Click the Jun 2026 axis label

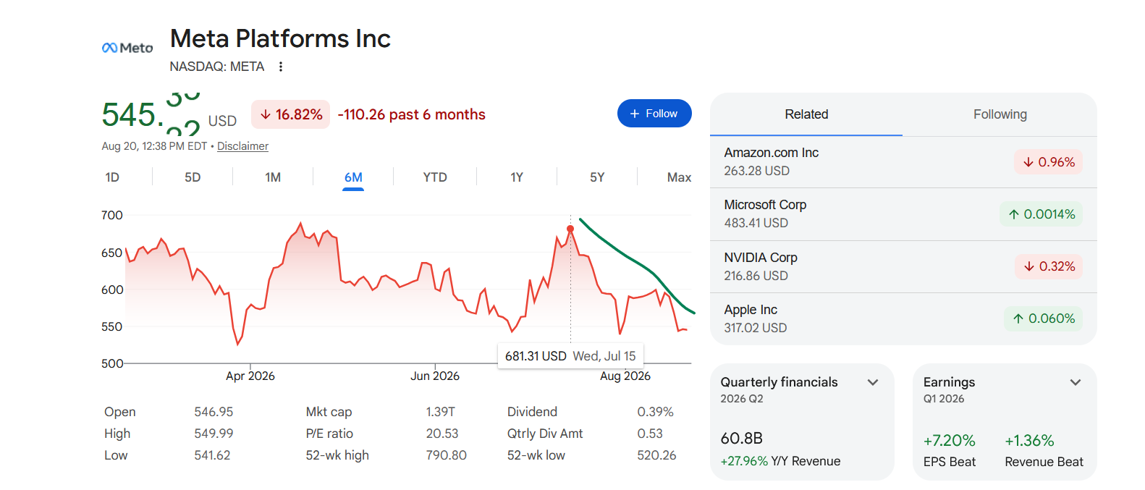click(435, 376)
